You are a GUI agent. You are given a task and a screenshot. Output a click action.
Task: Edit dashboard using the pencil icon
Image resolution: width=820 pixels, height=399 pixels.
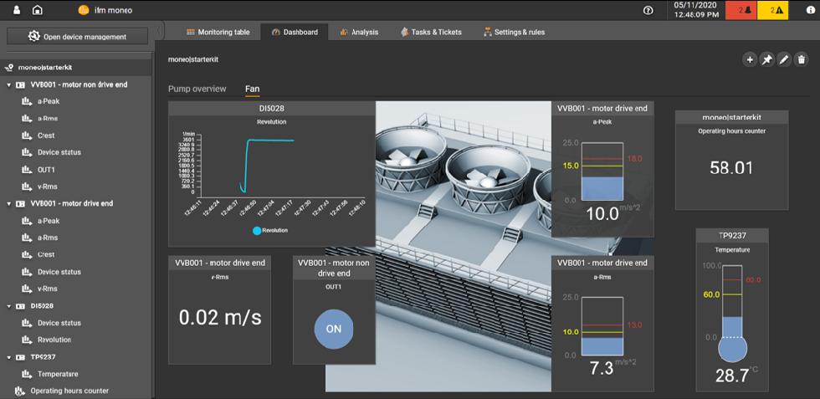click(784, 59)
